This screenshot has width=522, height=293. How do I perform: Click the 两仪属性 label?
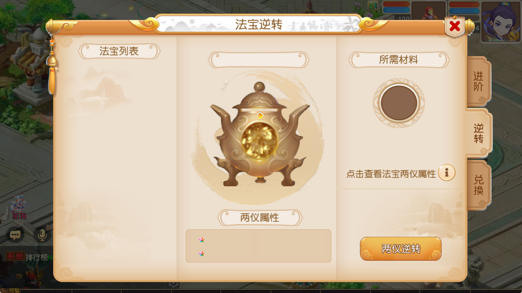tap(260, 217)
